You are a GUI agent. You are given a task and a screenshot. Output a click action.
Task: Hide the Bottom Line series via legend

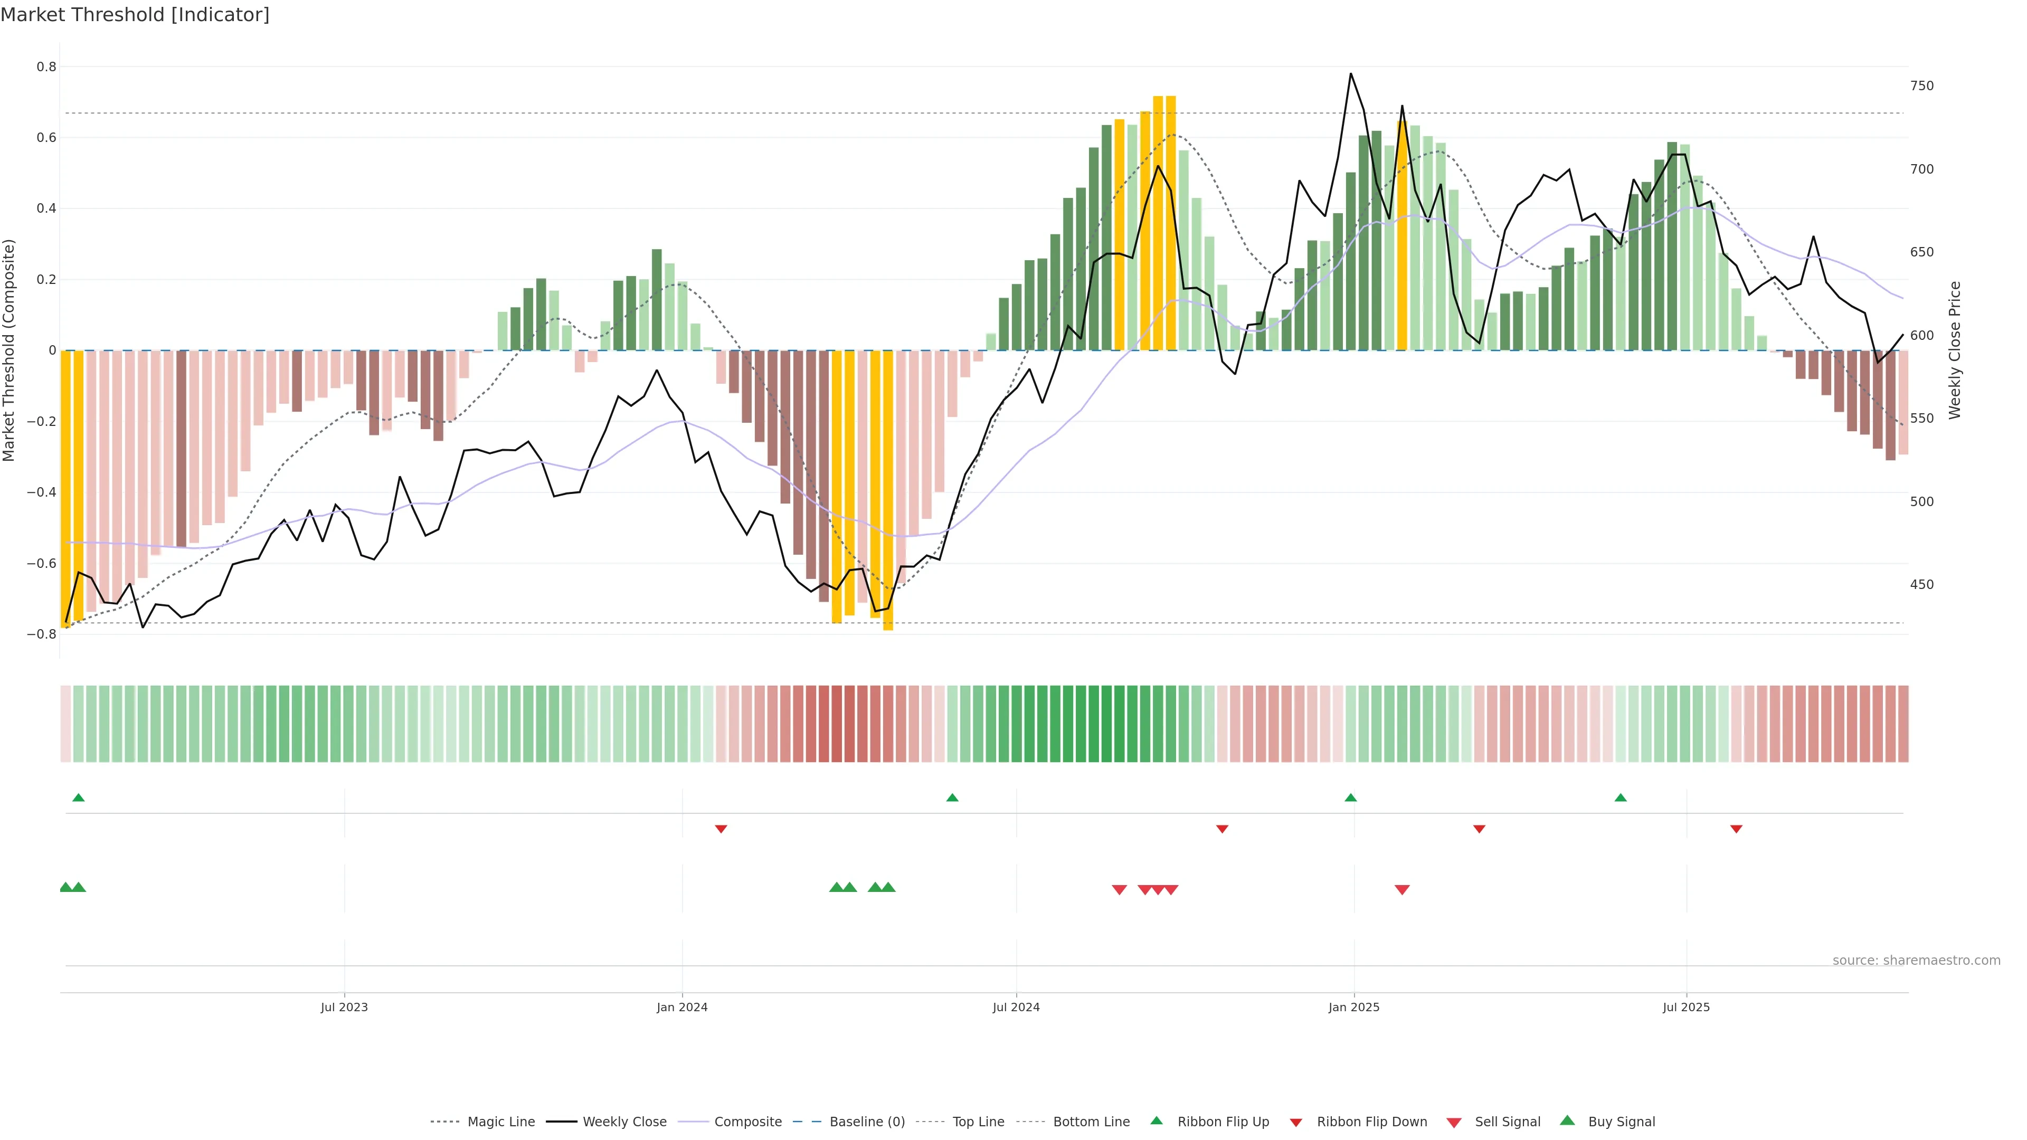click(1091, 1122)
